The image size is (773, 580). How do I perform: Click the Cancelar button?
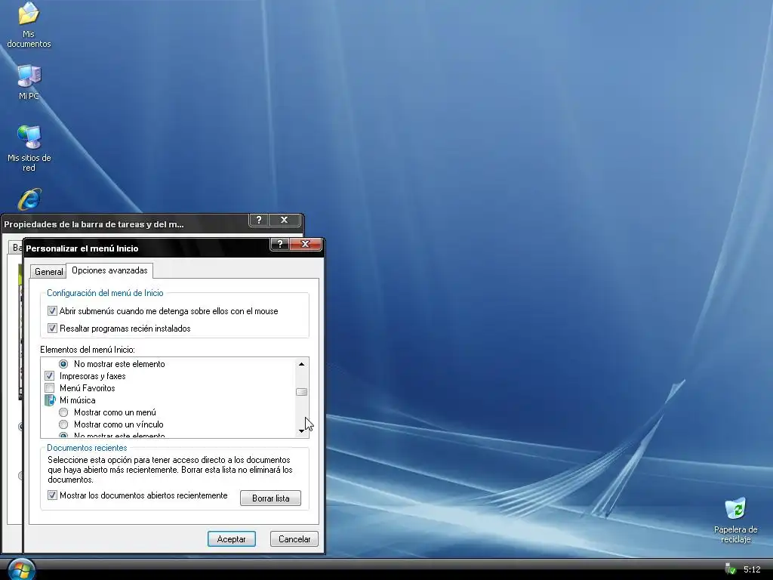tap(294, 539)
